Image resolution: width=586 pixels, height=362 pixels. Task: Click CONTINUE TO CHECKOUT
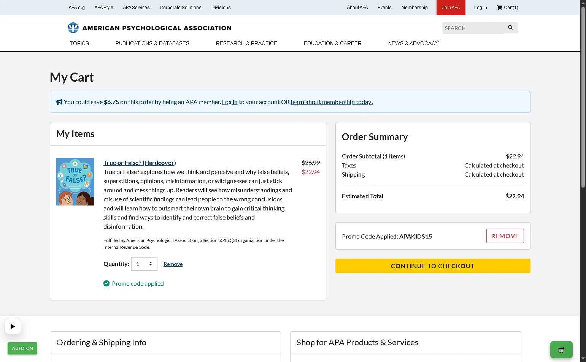click(433, 266)
